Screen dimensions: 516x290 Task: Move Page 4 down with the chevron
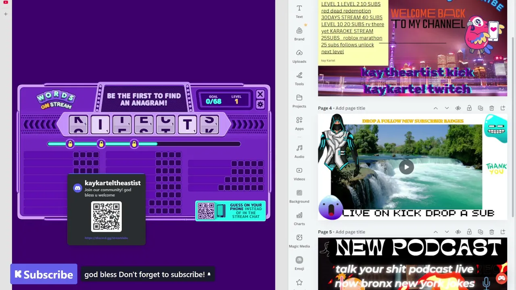click(x=447, y=108)
